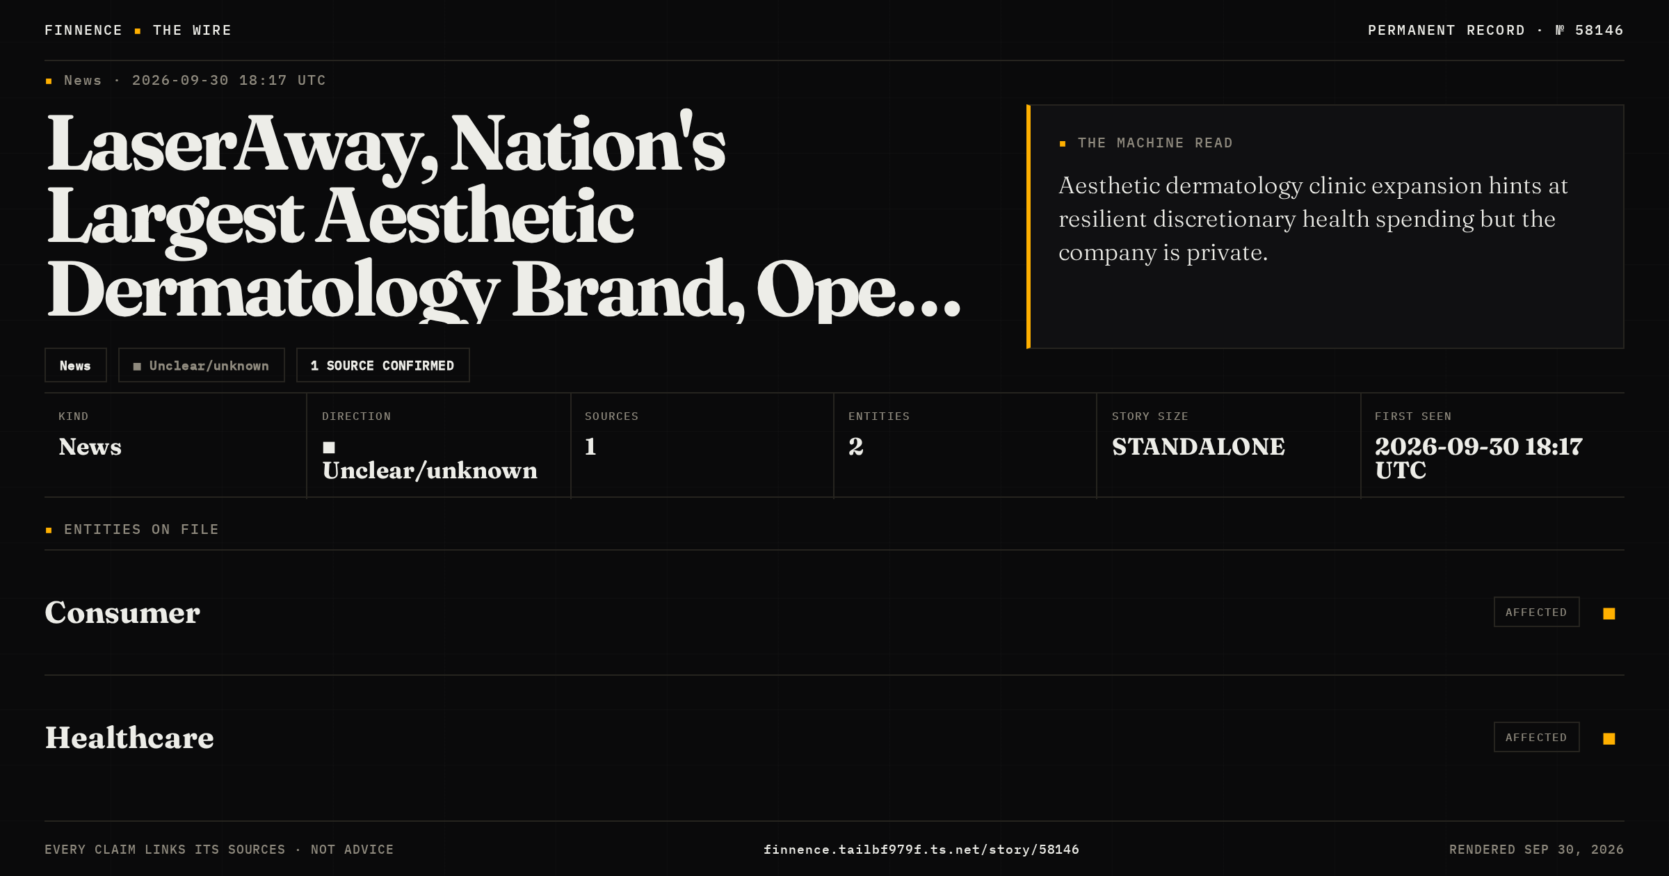Image resolution: width=1669 pixels, height=876 pixels.
Task: Select the News tag chip
Action: 76,365
